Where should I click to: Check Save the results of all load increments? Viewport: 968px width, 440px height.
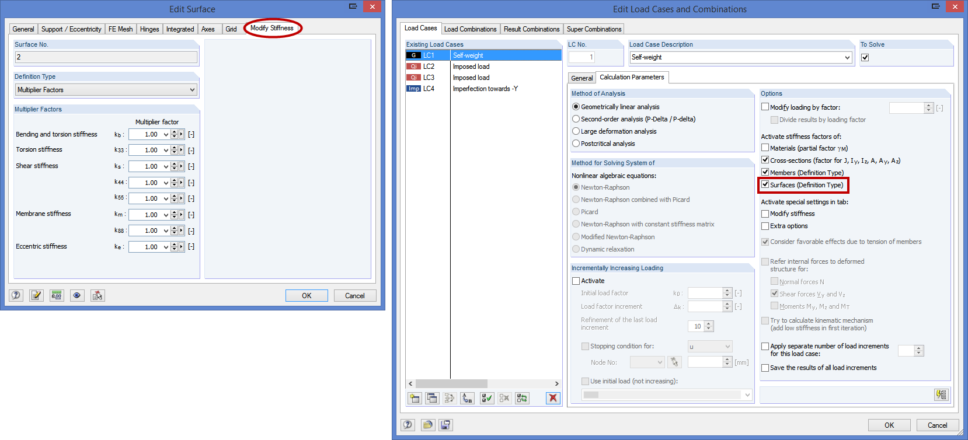click(765, 368)
